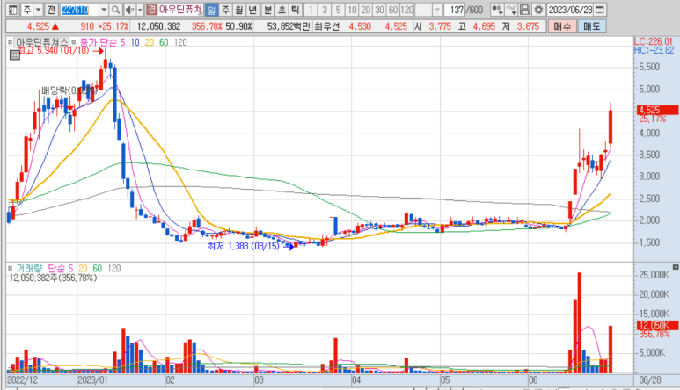The height and width of the screenshot is (390, 680).
Task: Select interval 20 button
Action: (x=366, y=10)
